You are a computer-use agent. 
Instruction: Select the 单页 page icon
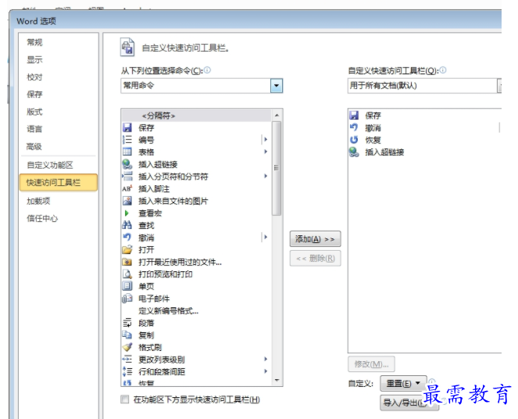coord(127,286)
